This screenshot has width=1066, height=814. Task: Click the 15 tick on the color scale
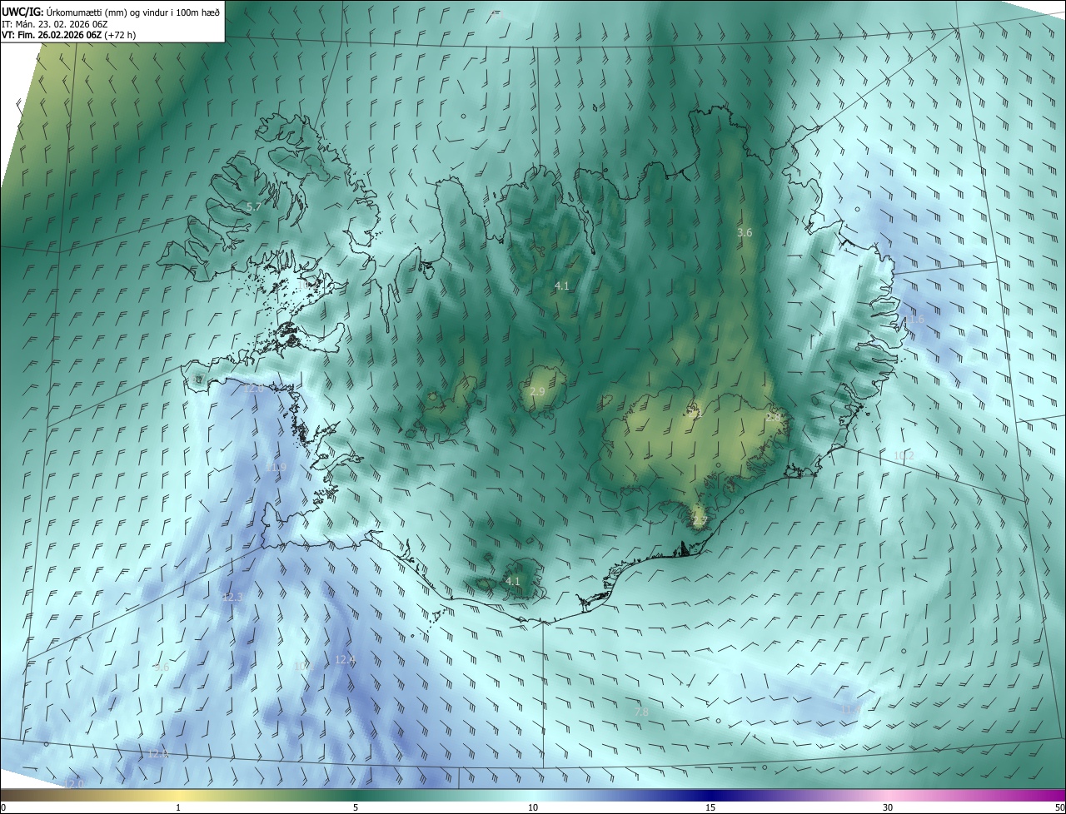click(710, 807)
